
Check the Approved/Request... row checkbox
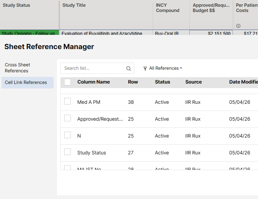coord(67,118)
